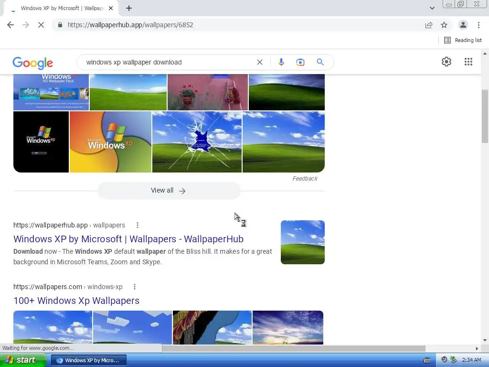Select the Chrome taskbar button
The image size is (489, 367).
(88, 360)
